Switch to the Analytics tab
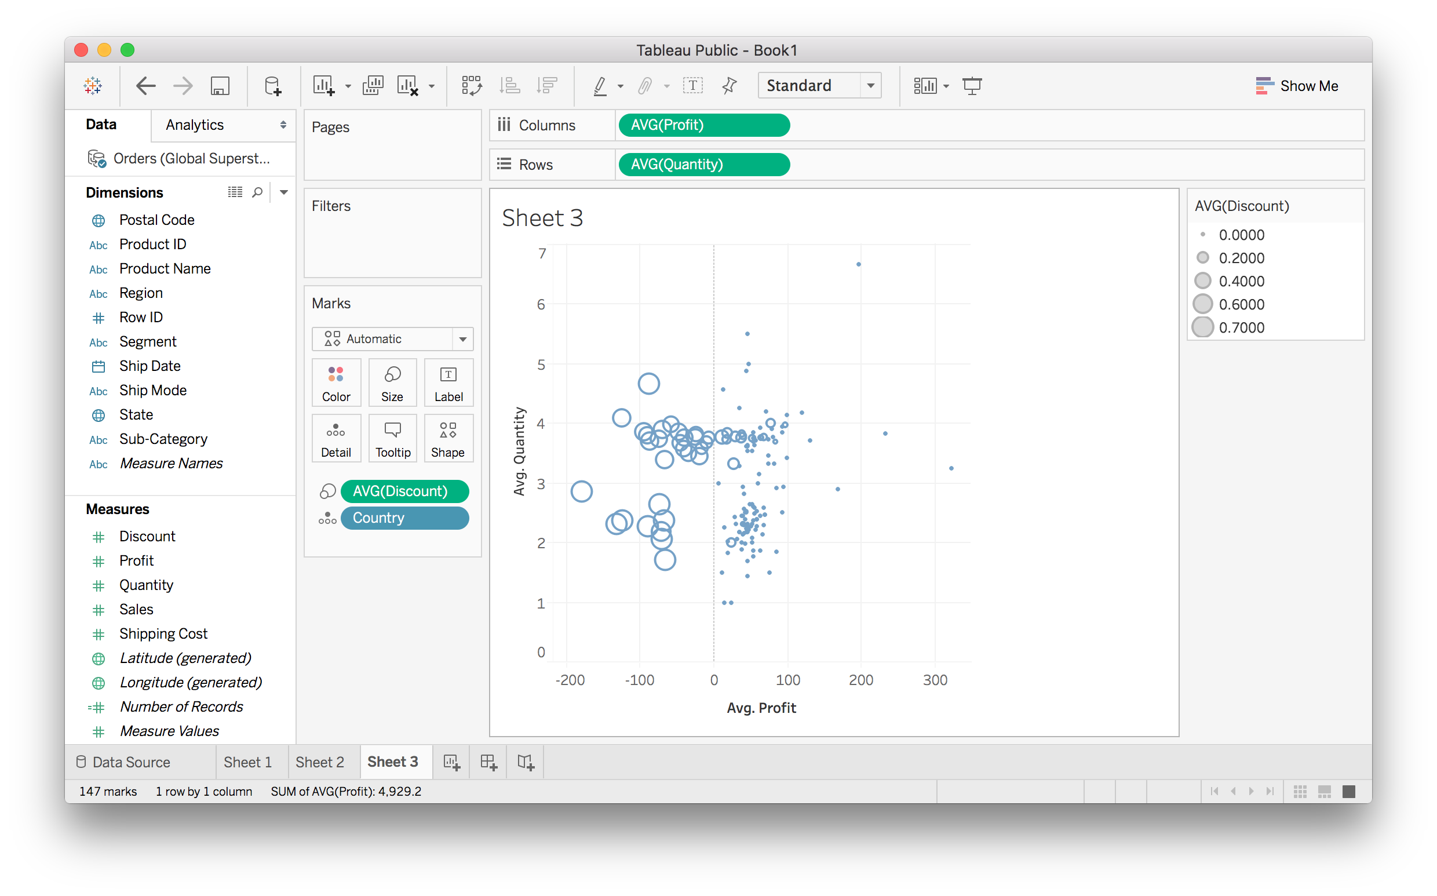 [x=195, y=125]
